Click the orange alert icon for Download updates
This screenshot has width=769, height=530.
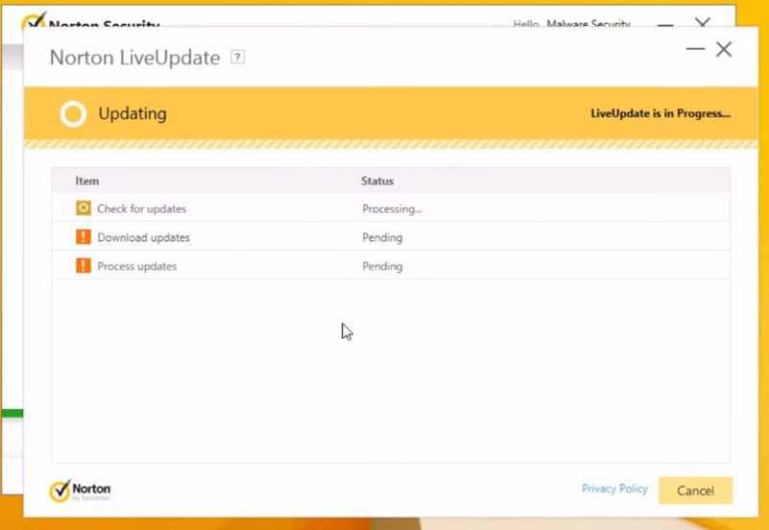pyautogui.click(x=84, y=238)
